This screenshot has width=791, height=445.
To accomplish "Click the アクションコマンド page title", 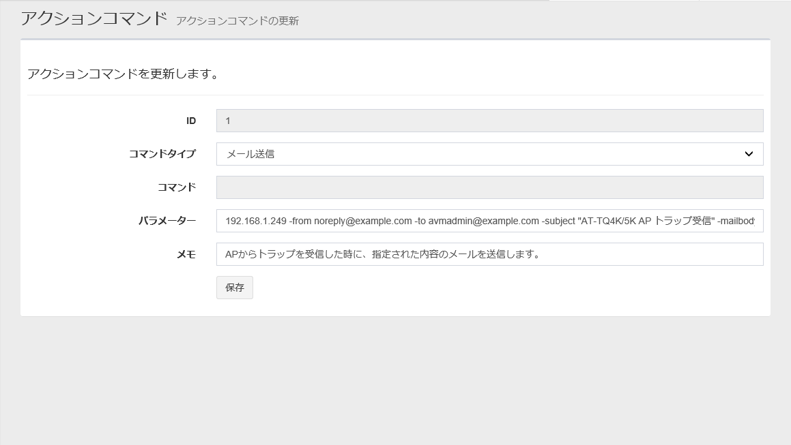I will [x=94, y=18].
